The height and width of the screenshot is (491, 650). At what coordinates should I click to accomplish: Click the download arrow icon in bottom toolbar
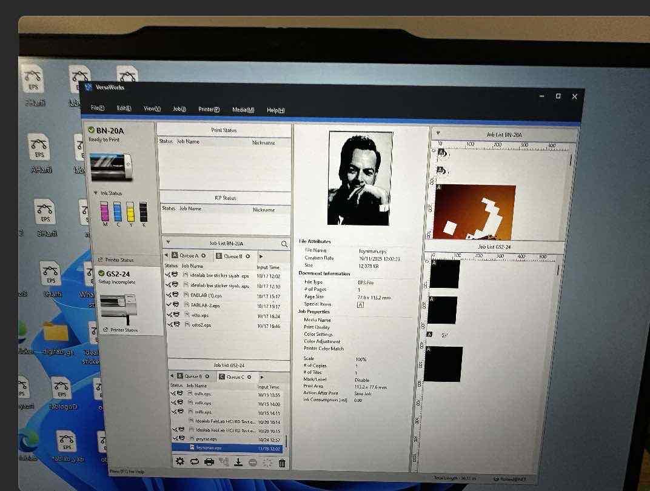(x=238, y=462)
